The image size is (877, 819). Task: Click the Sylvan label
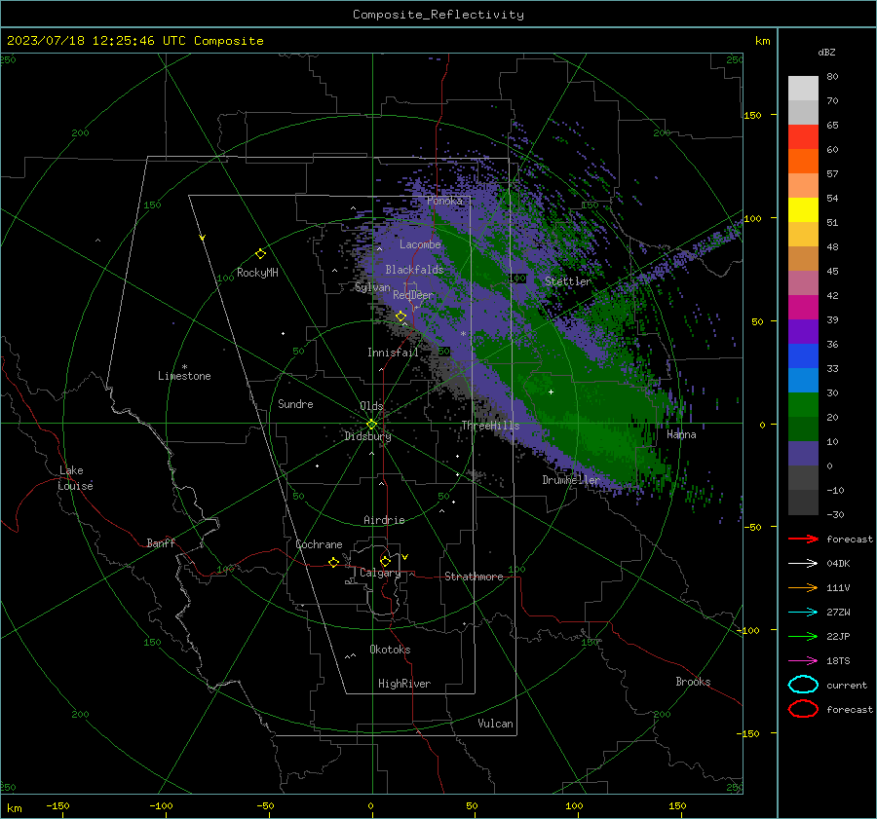tap(372, 287)
